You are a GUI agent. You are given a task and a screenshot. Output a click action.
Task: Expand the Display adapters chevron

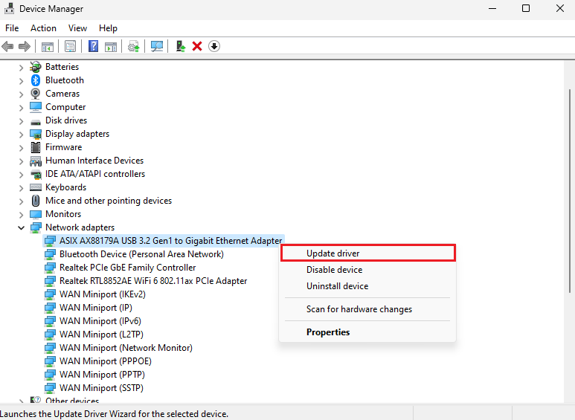click(22, 135)
